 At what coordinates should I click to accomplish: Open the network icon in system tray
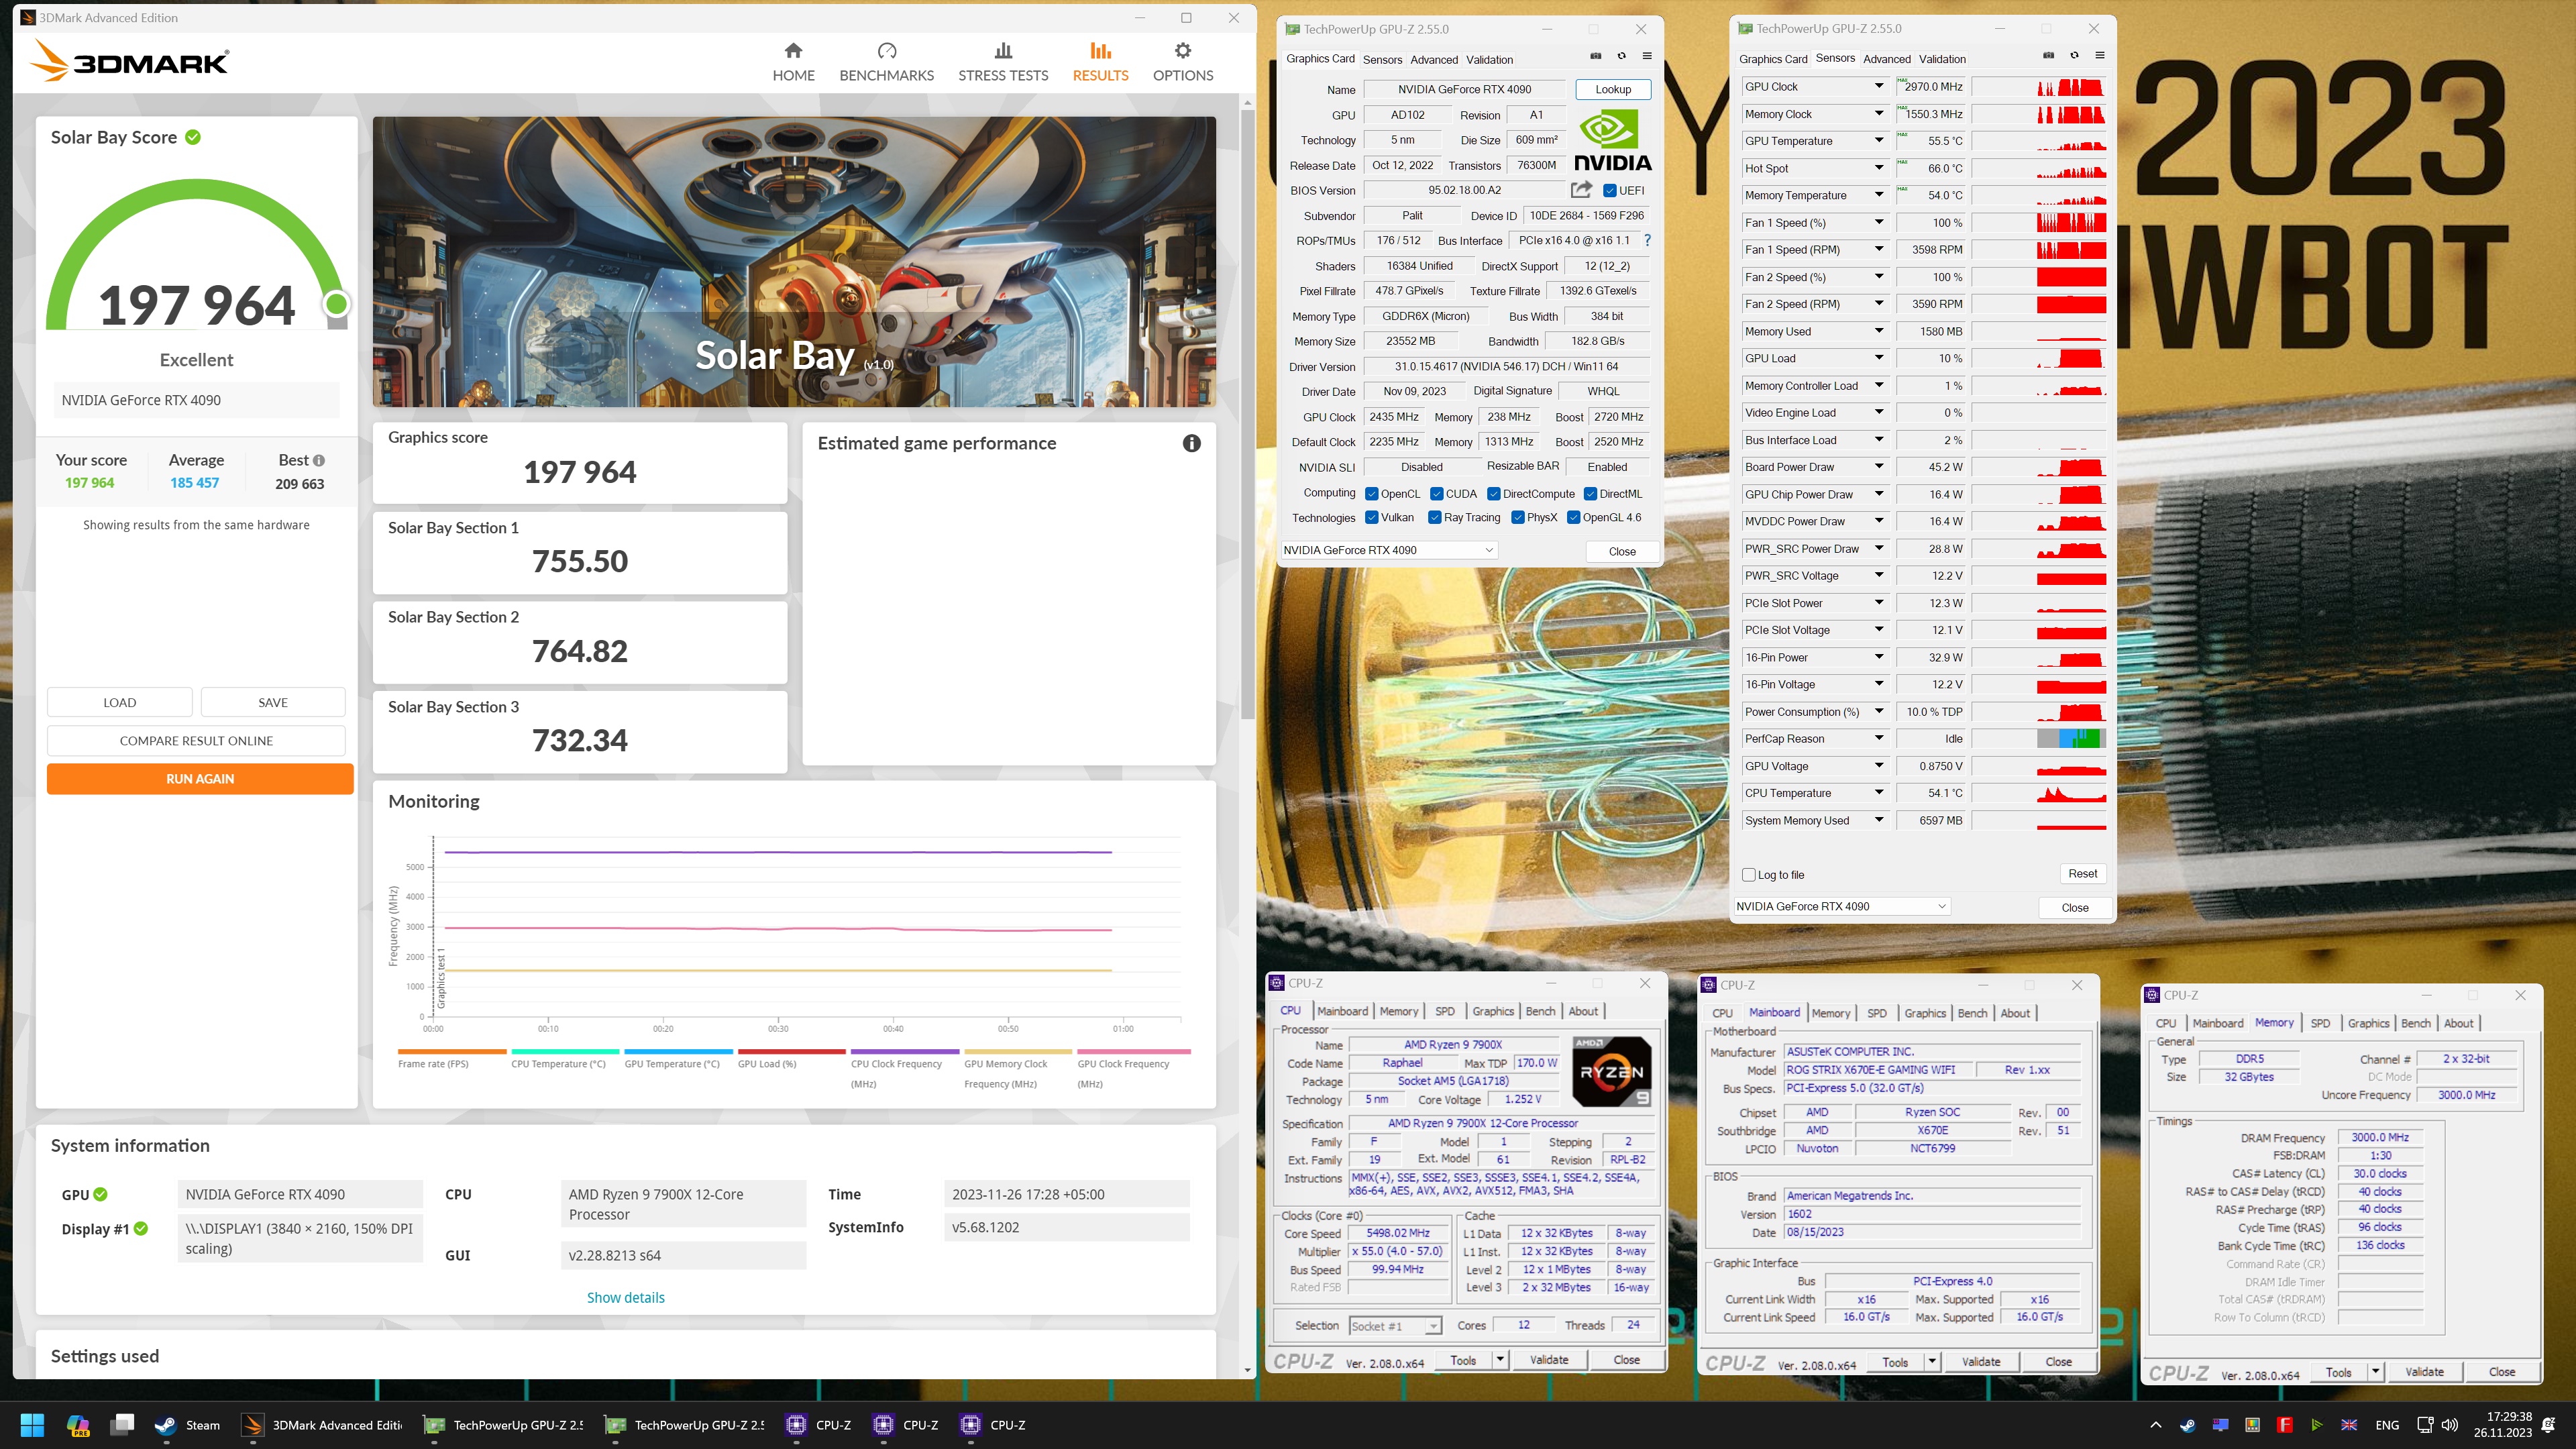2424,1425
